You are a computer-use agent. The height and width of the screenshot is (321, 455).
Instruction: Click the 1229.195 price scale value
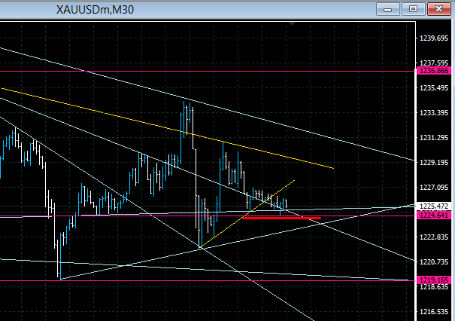tap(434, 162)
